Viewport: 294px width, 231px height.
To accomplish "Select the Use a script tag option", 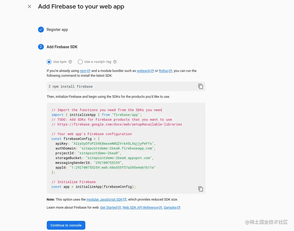I will click(80, 62).
